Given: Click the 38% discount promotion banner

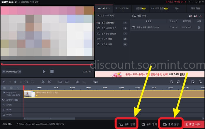Looking at the screenshot, I should [x=150, y=74].
